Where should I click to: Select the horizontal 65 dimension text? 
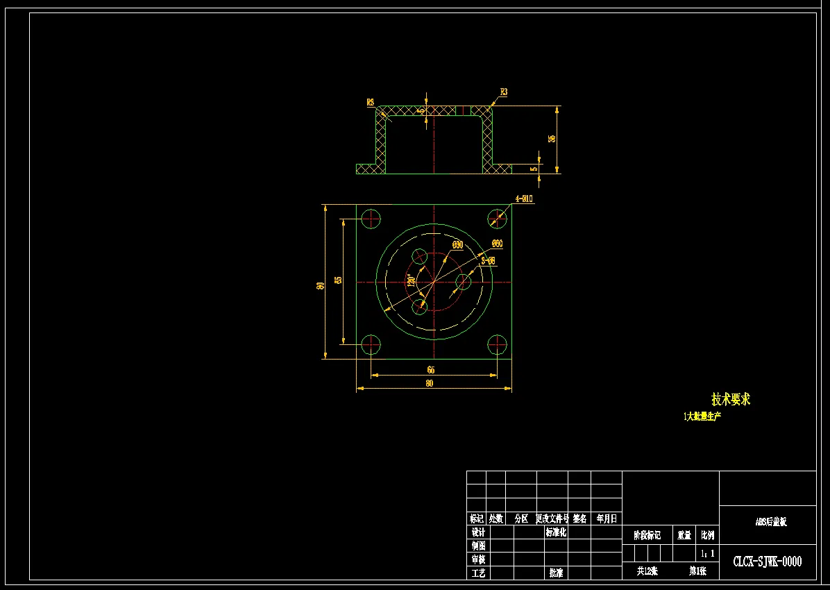pos(431,370)
